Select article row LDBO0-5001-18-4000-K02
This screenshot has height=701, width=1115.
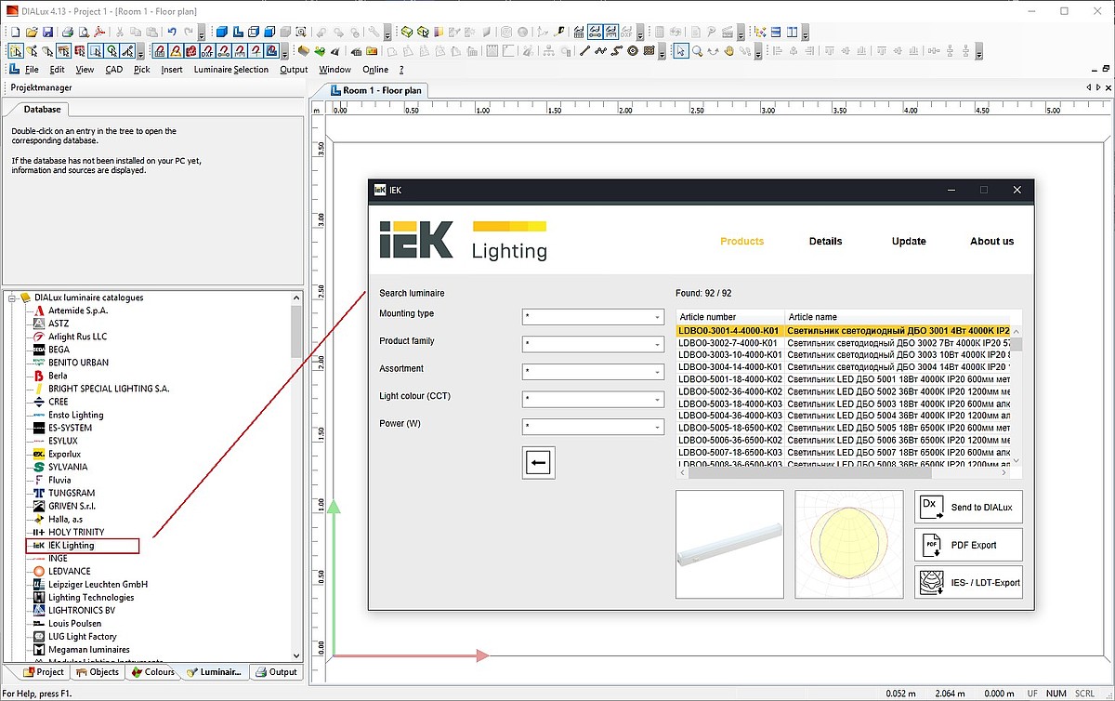click(843, 379)
